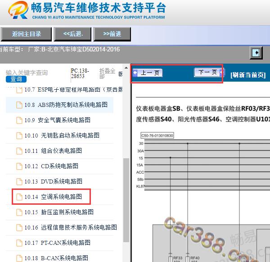Screen dimensions: 270x262
Task: Click the 畅易 platform logo icon
Action: (18, 10)
